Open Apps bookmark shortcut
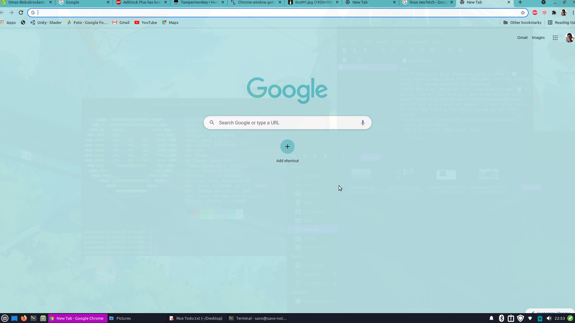This screenshot has width=575, height=323. pyautogui.click(x=8, y=22)
